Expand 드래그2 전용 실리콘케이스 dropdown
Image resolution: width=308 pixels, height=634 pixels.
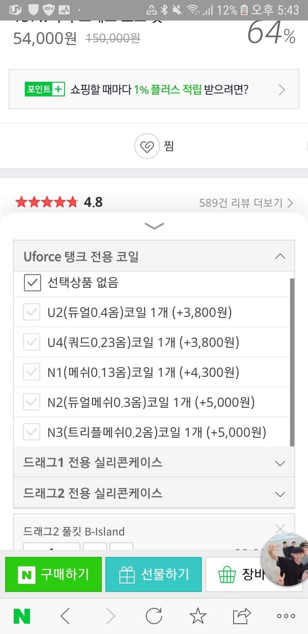[280, 494]
